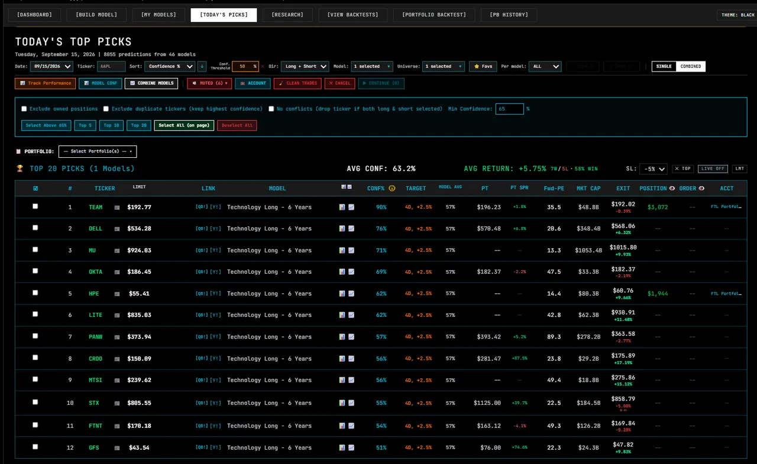Click the select-all checkbox icon in table header
The height and width of the screenshot is (464, 757).
pyautogui.click(x=35, y=189)
